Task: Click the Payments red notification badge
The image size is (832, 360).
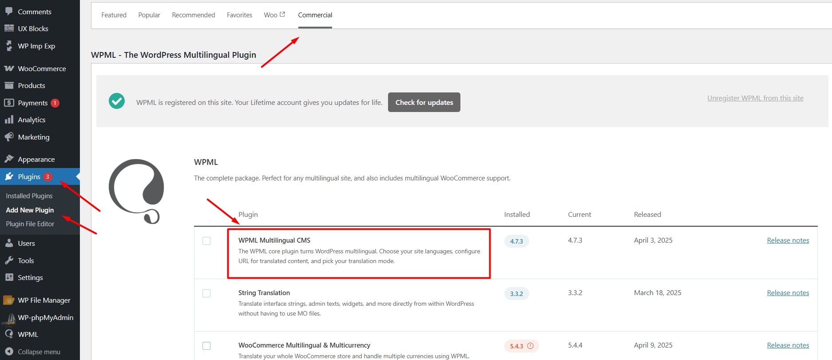Action: pos(55,103)
